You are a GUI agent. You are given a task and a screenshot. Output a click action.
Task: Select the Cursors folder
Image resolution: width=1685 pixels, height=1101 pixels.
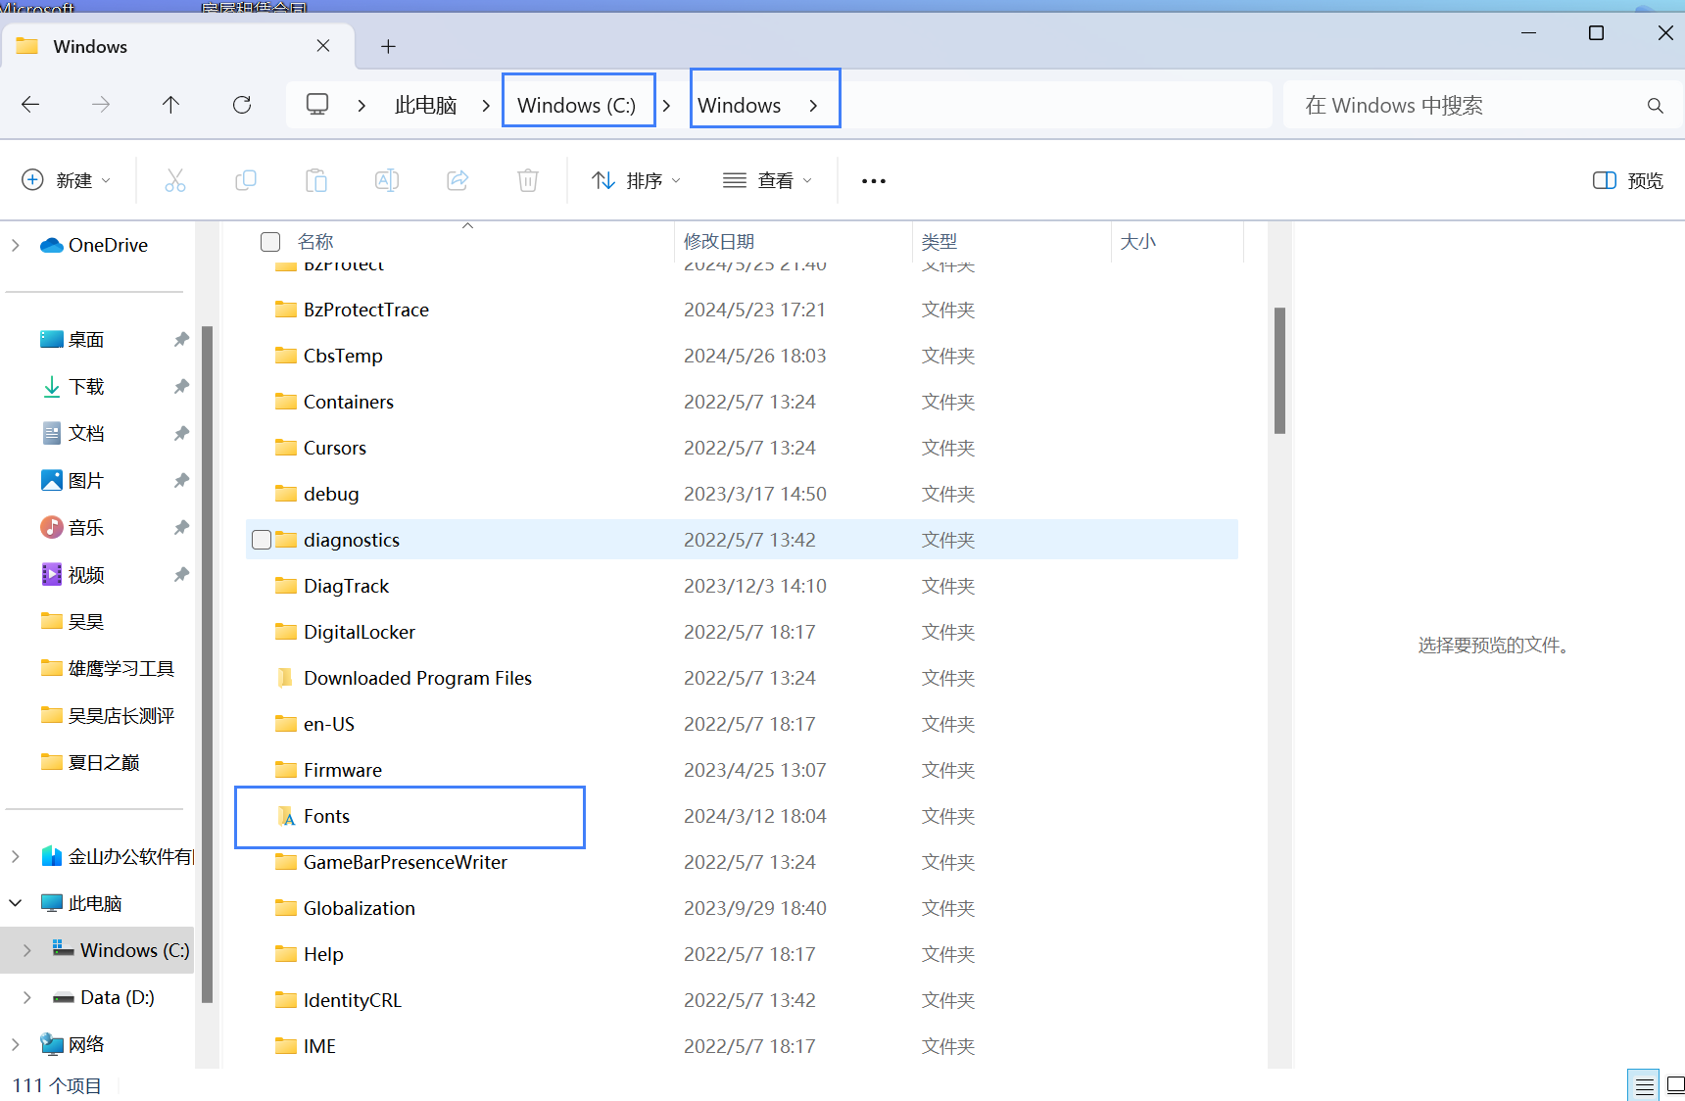(x=334, y=448)
